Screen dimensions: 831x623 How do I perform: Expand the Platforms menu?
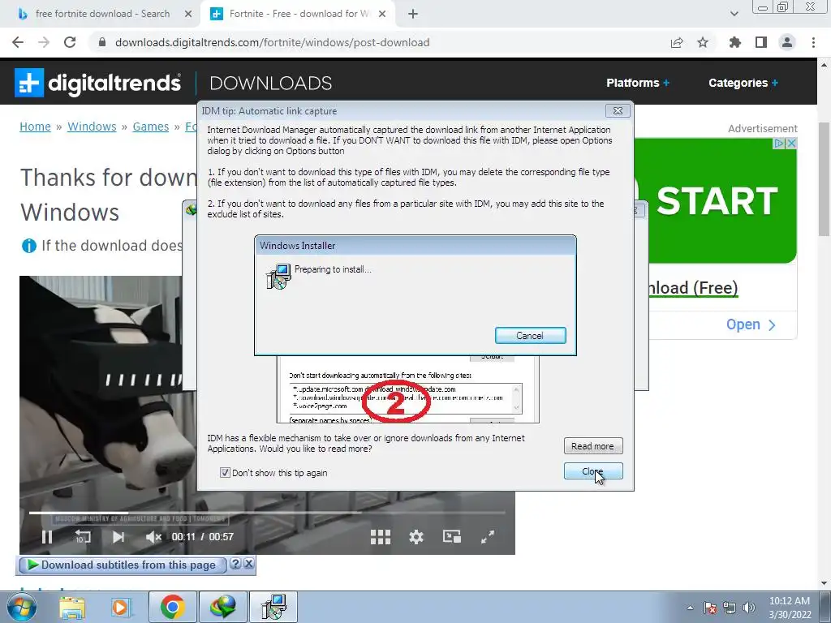[638, 83]
